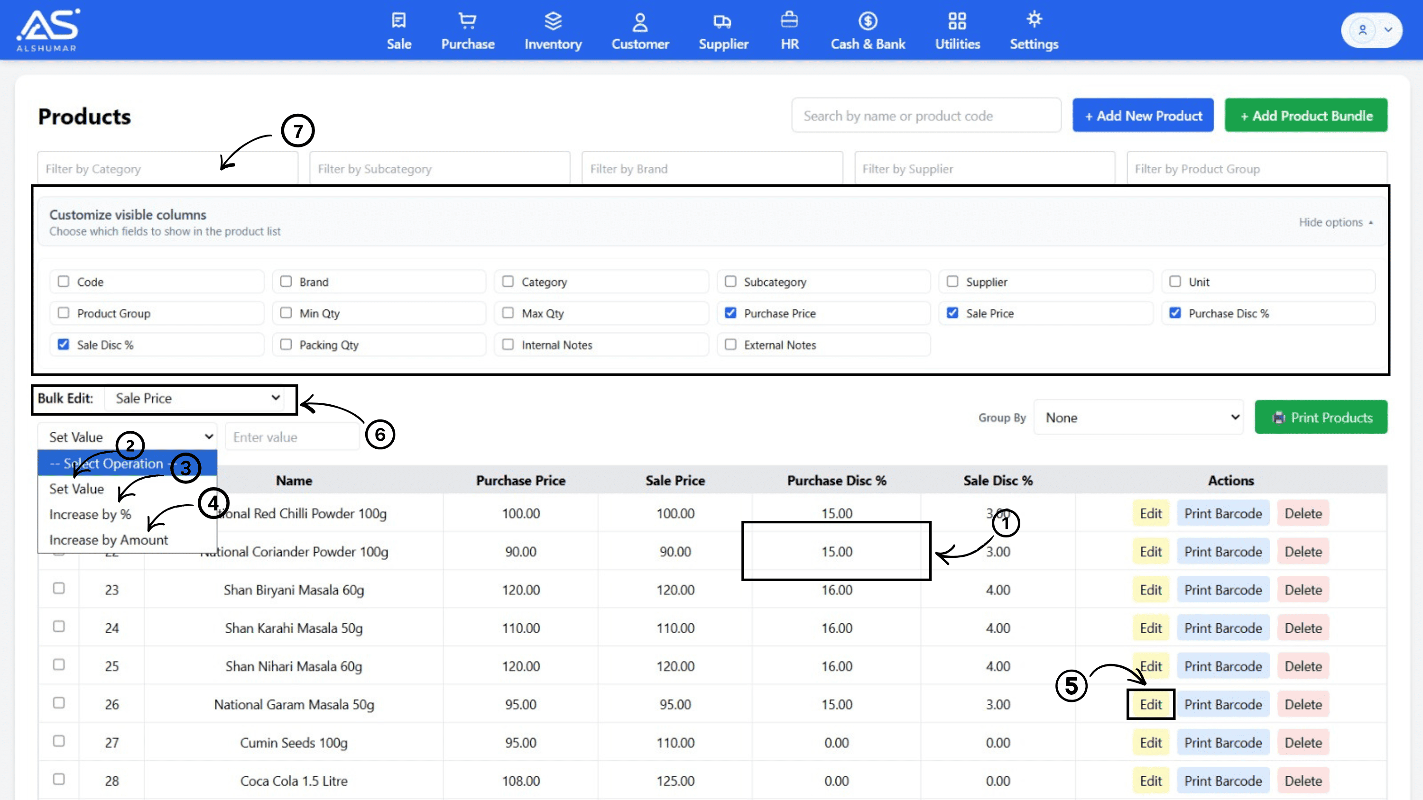Open the Settings module
1423x800 pixels.
[1034, 30]
